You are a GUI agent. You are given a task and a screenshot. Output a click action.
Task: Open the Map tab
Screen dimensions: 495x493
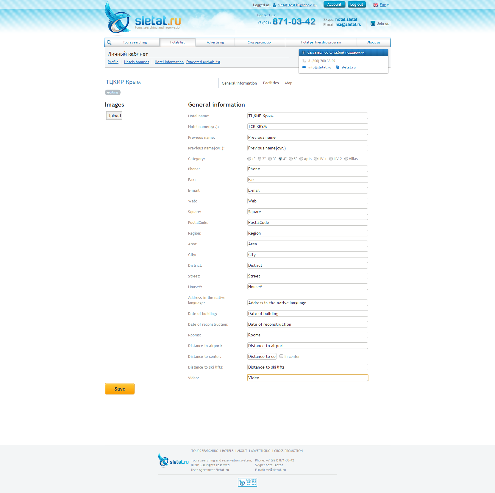(x=288, y=83)
